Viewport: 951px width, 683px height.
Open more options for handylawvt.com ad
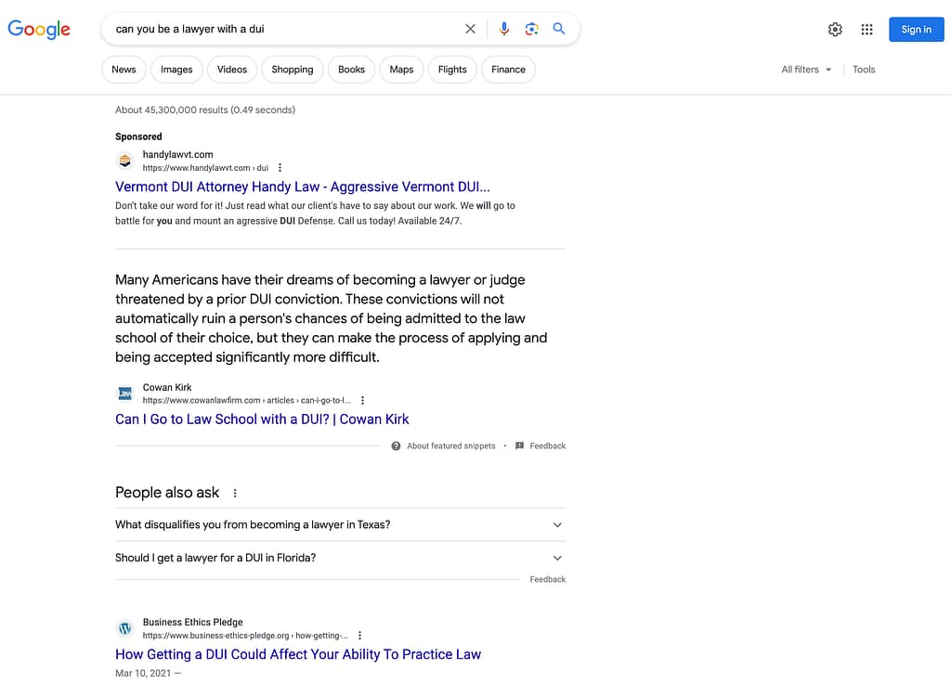pos(280,168)
